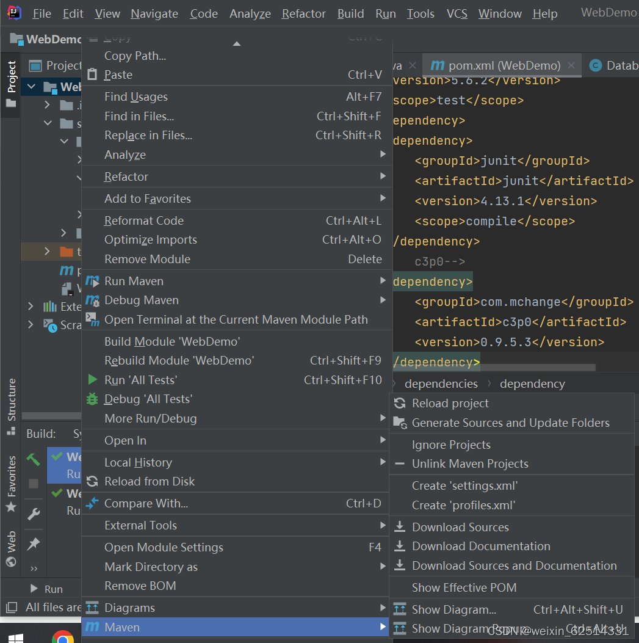639x643 pixels.
Task: Select Open Module Settings
Action: [235, 547]
